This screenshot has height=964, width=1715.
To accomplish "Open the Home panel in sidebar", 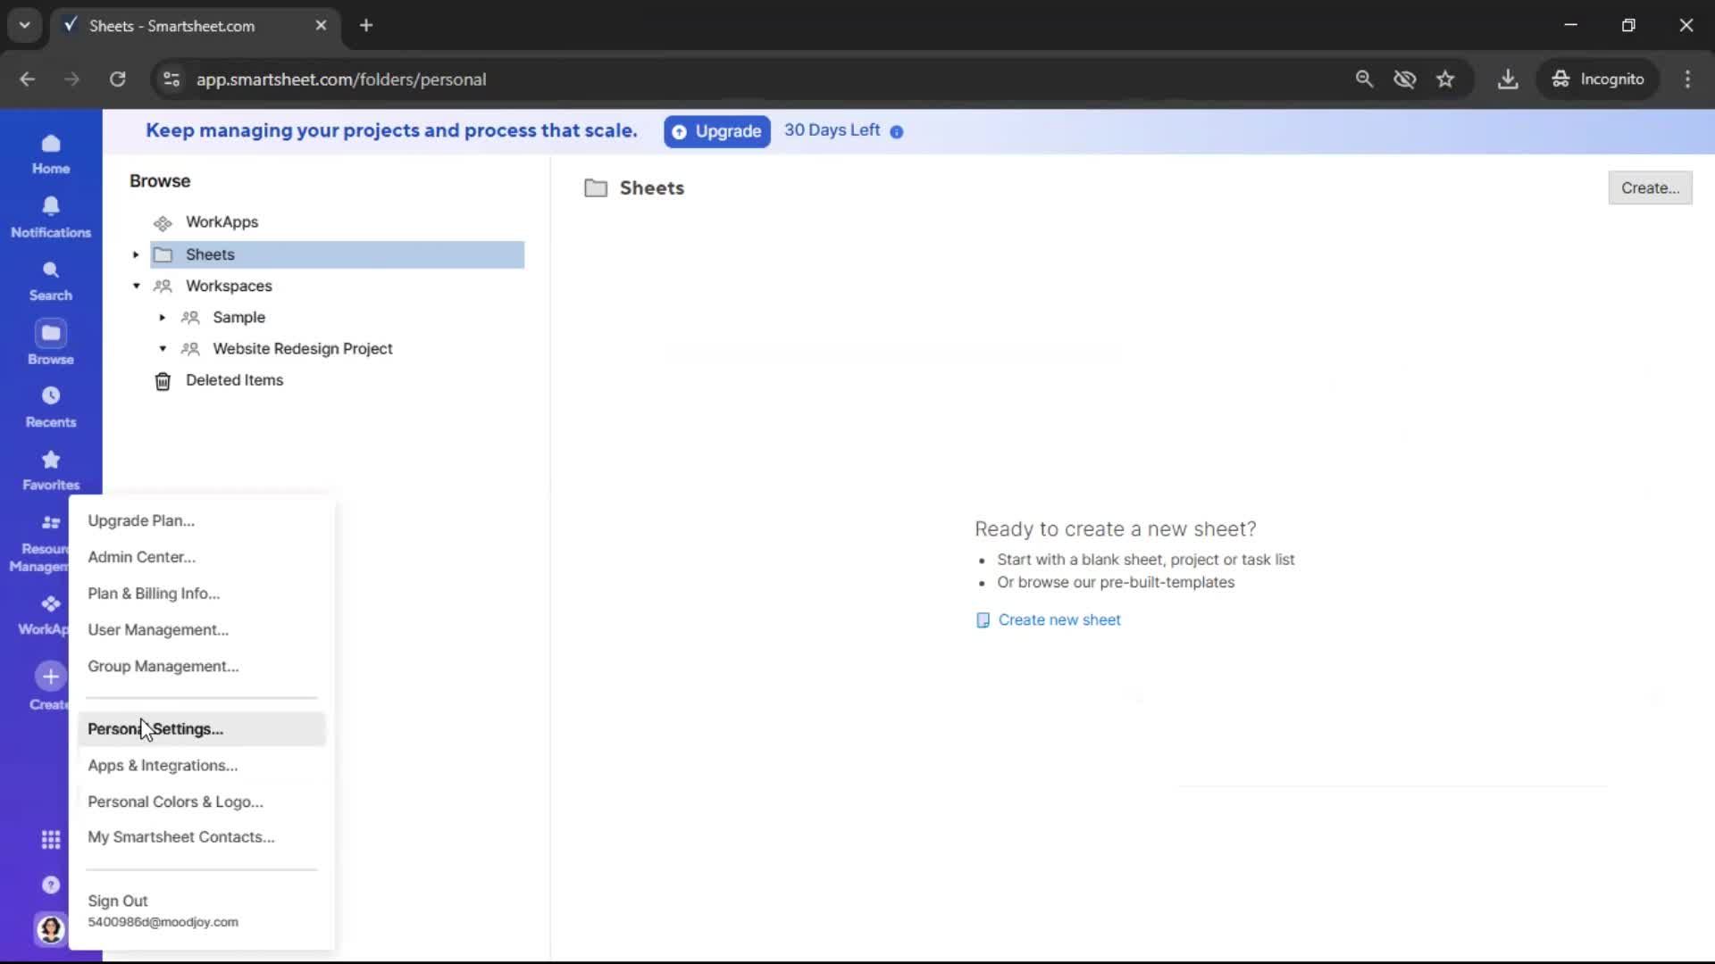I will point(50,152).
